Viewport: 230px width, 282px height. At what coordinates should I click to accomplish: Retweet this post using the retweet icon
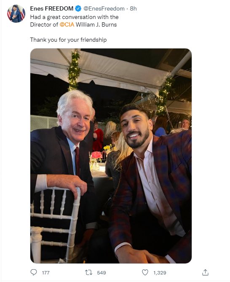[88, 272]
